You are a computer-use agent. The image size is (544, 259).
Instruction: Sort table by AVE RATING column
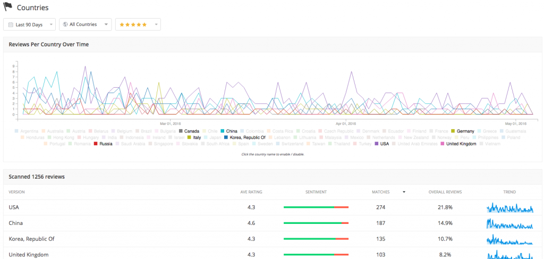(x=251, y=192)
